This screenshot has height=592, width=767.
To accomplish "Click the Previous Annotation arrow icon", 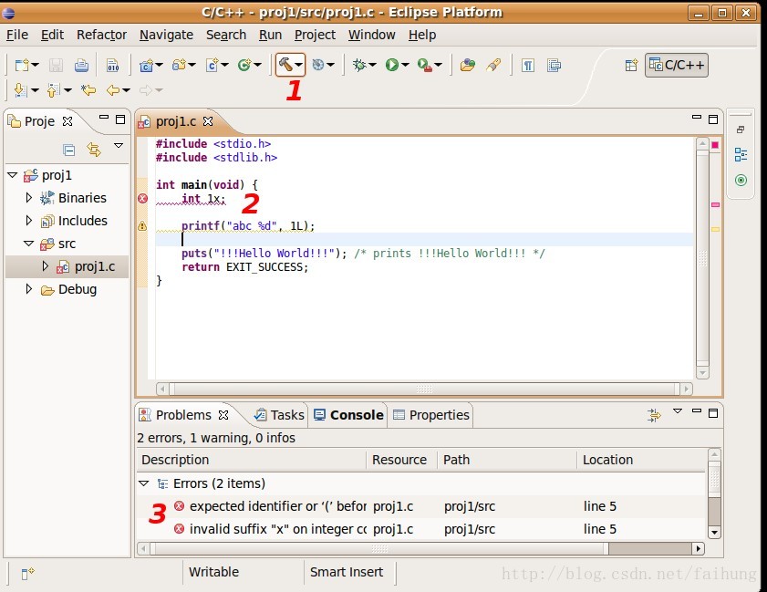I will pyautogui.click(x=53, y=90).
